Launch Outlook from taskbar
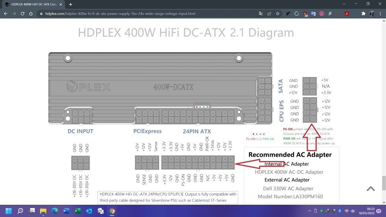386x217 pixels. 89,211
